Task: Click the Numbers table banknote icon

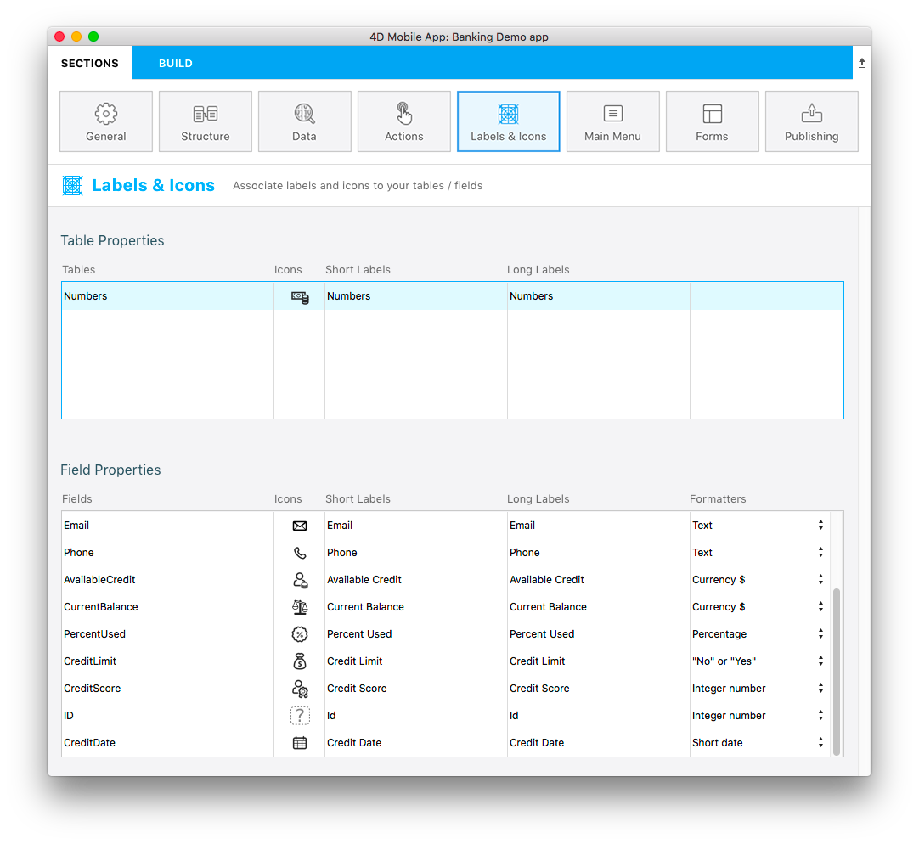Action: (x=300, y=297)
